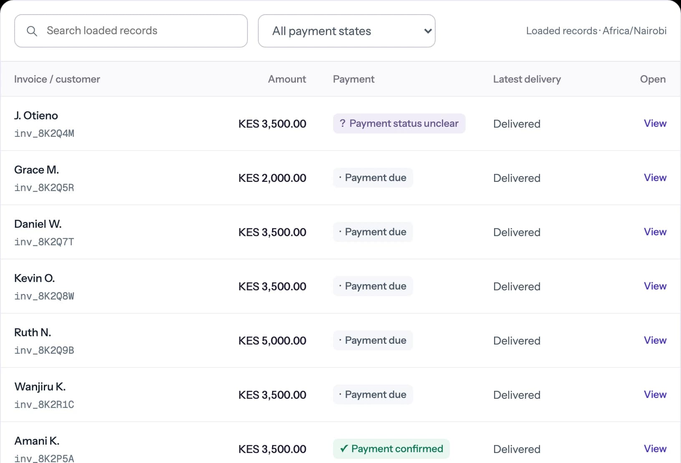Image resolution: width=681 pixels, height=463 pixels.
Task: Select the customer name Grace M.
Action: coord(37,170)
